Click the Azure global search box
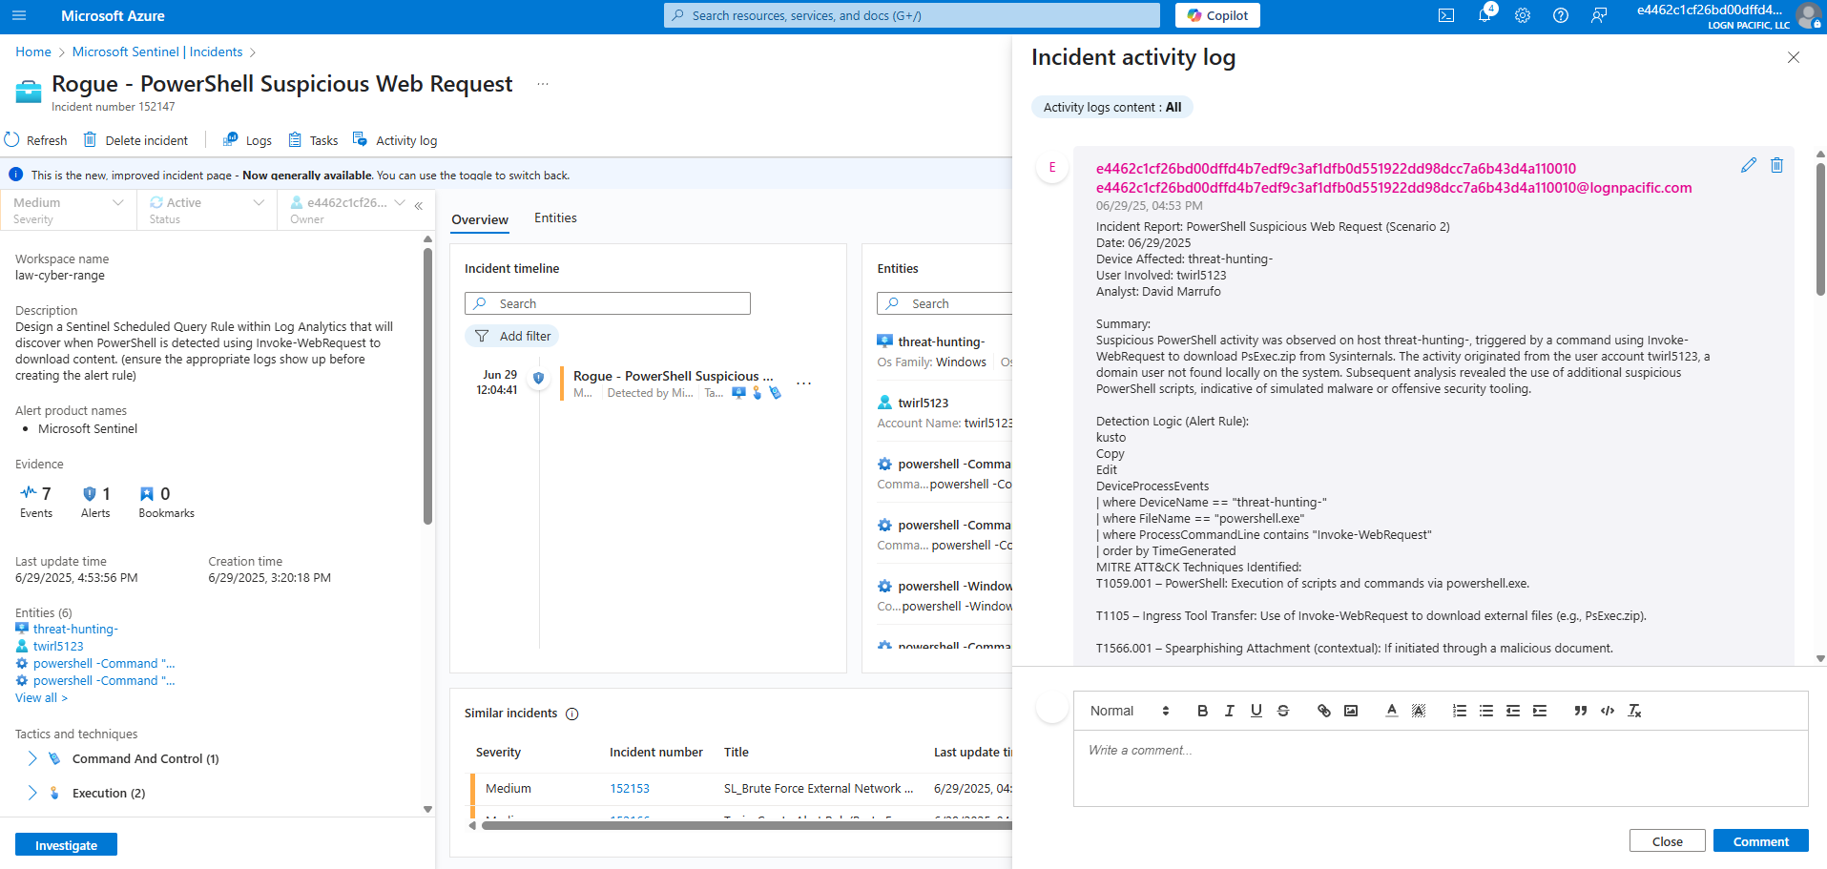 click(x=912, y=15)
